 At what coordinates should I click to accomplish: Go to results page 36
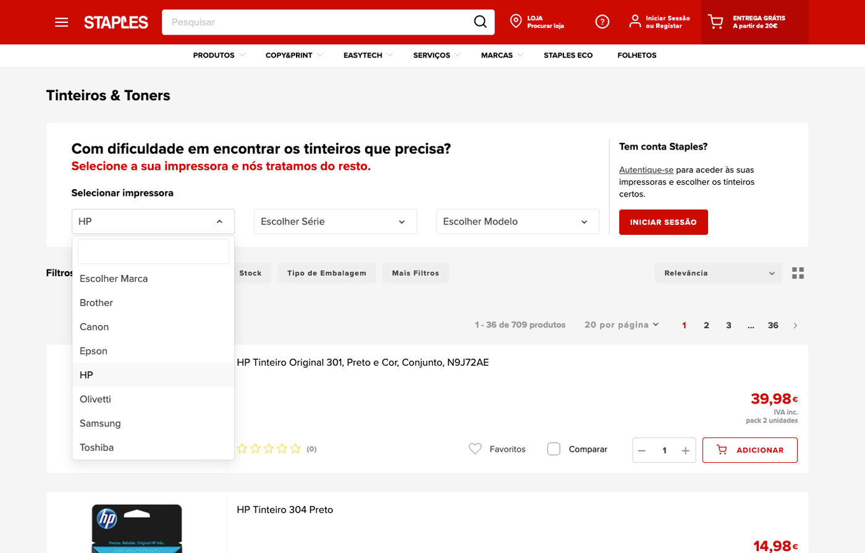click(x=773, y=326)
